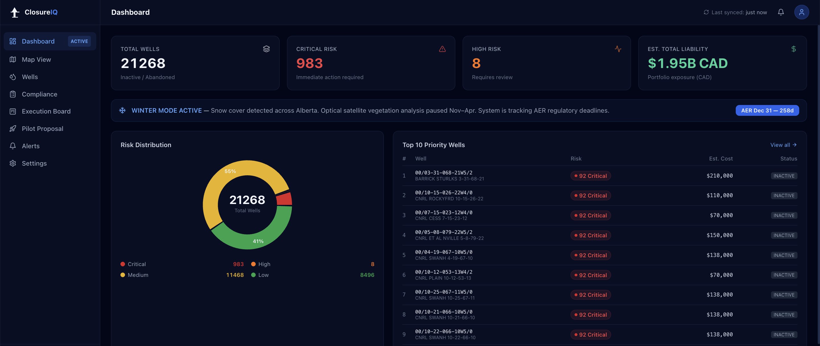Screen dimensions: 820x346
Task: Open the notifications bell dropdown
Action: (781, 12)
